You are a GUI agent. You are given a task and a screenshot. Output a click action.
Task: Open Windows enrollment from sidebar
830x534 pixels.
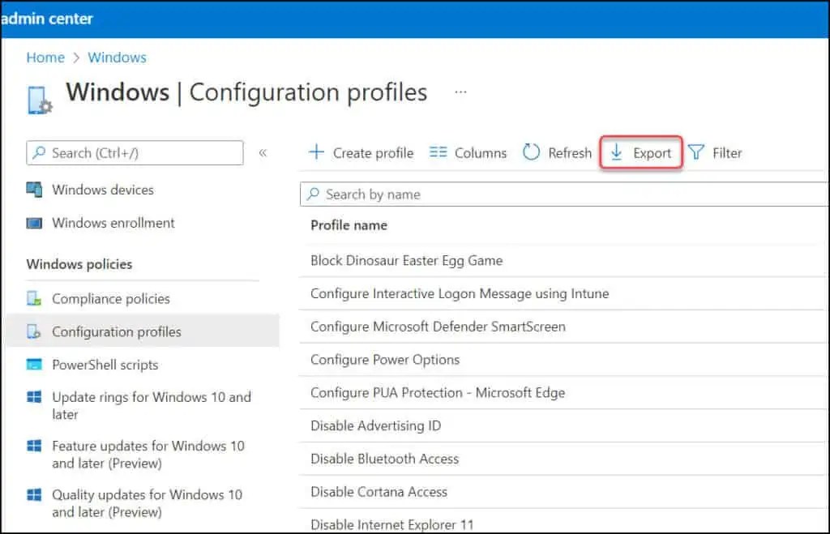[114, 223]
